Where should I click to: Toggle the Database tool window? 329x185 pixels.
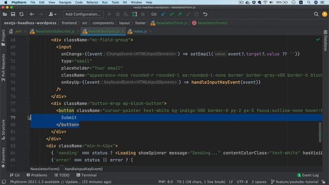(325, 41)
